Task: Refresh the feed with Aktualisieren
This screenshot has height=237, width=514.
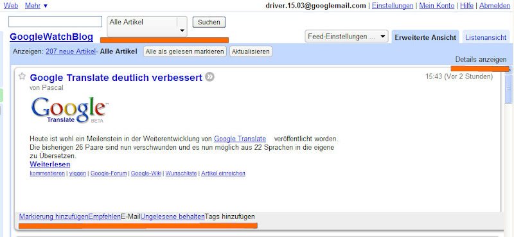Action: tap(251, 51)
